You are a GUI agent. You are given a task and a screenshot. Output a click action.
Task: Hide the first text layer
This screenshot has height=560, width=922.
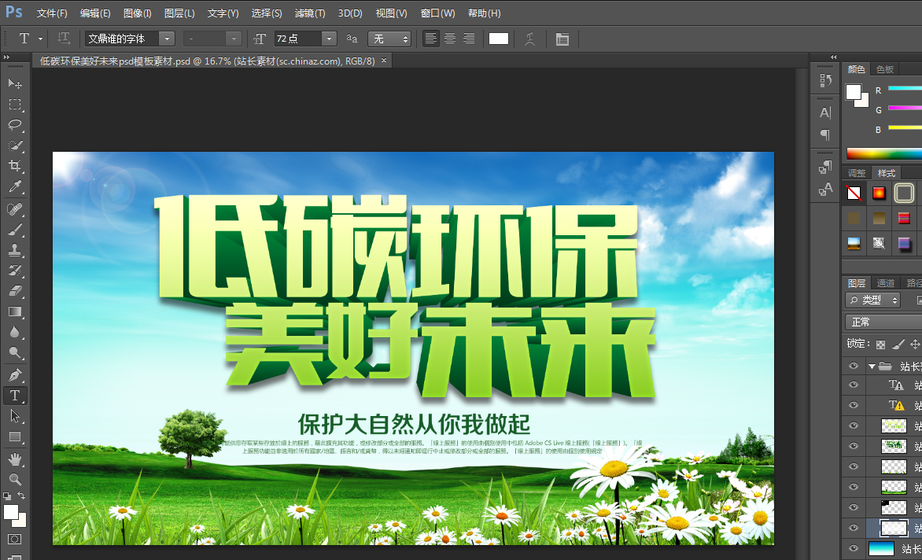(854, 385)
